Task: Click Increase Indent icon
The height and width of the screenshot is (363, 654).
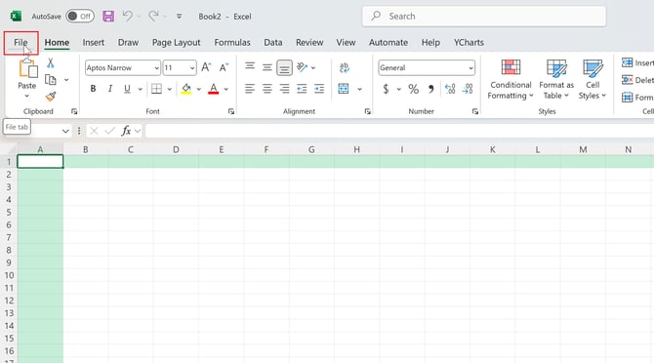Action: [319, 89]
